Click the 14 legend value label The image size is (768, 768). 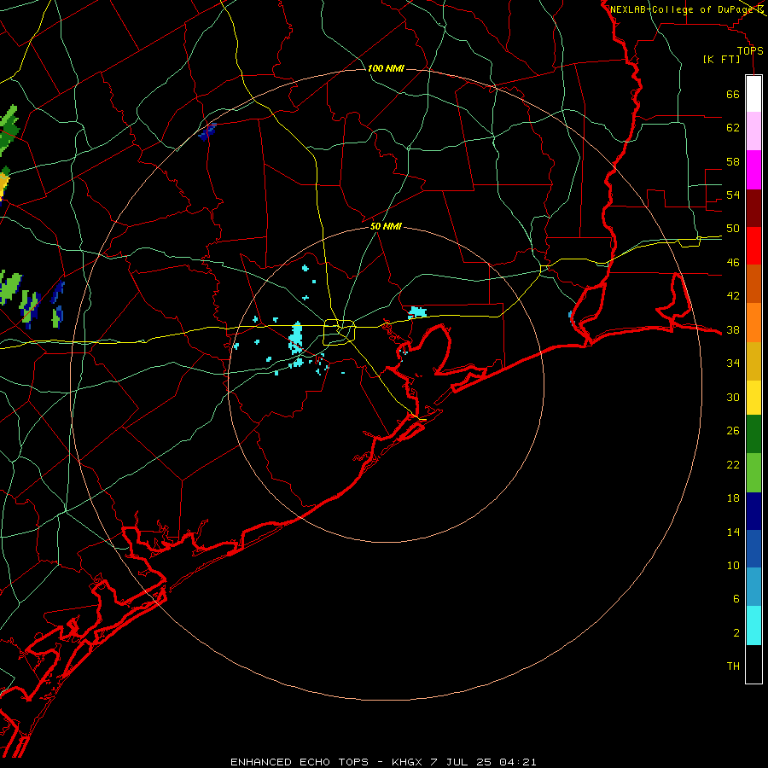tap(733, 532)
